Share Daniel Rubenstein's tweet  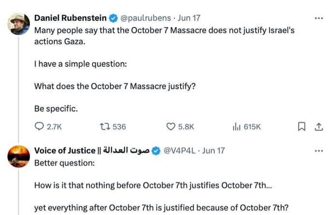click(318, 127)
